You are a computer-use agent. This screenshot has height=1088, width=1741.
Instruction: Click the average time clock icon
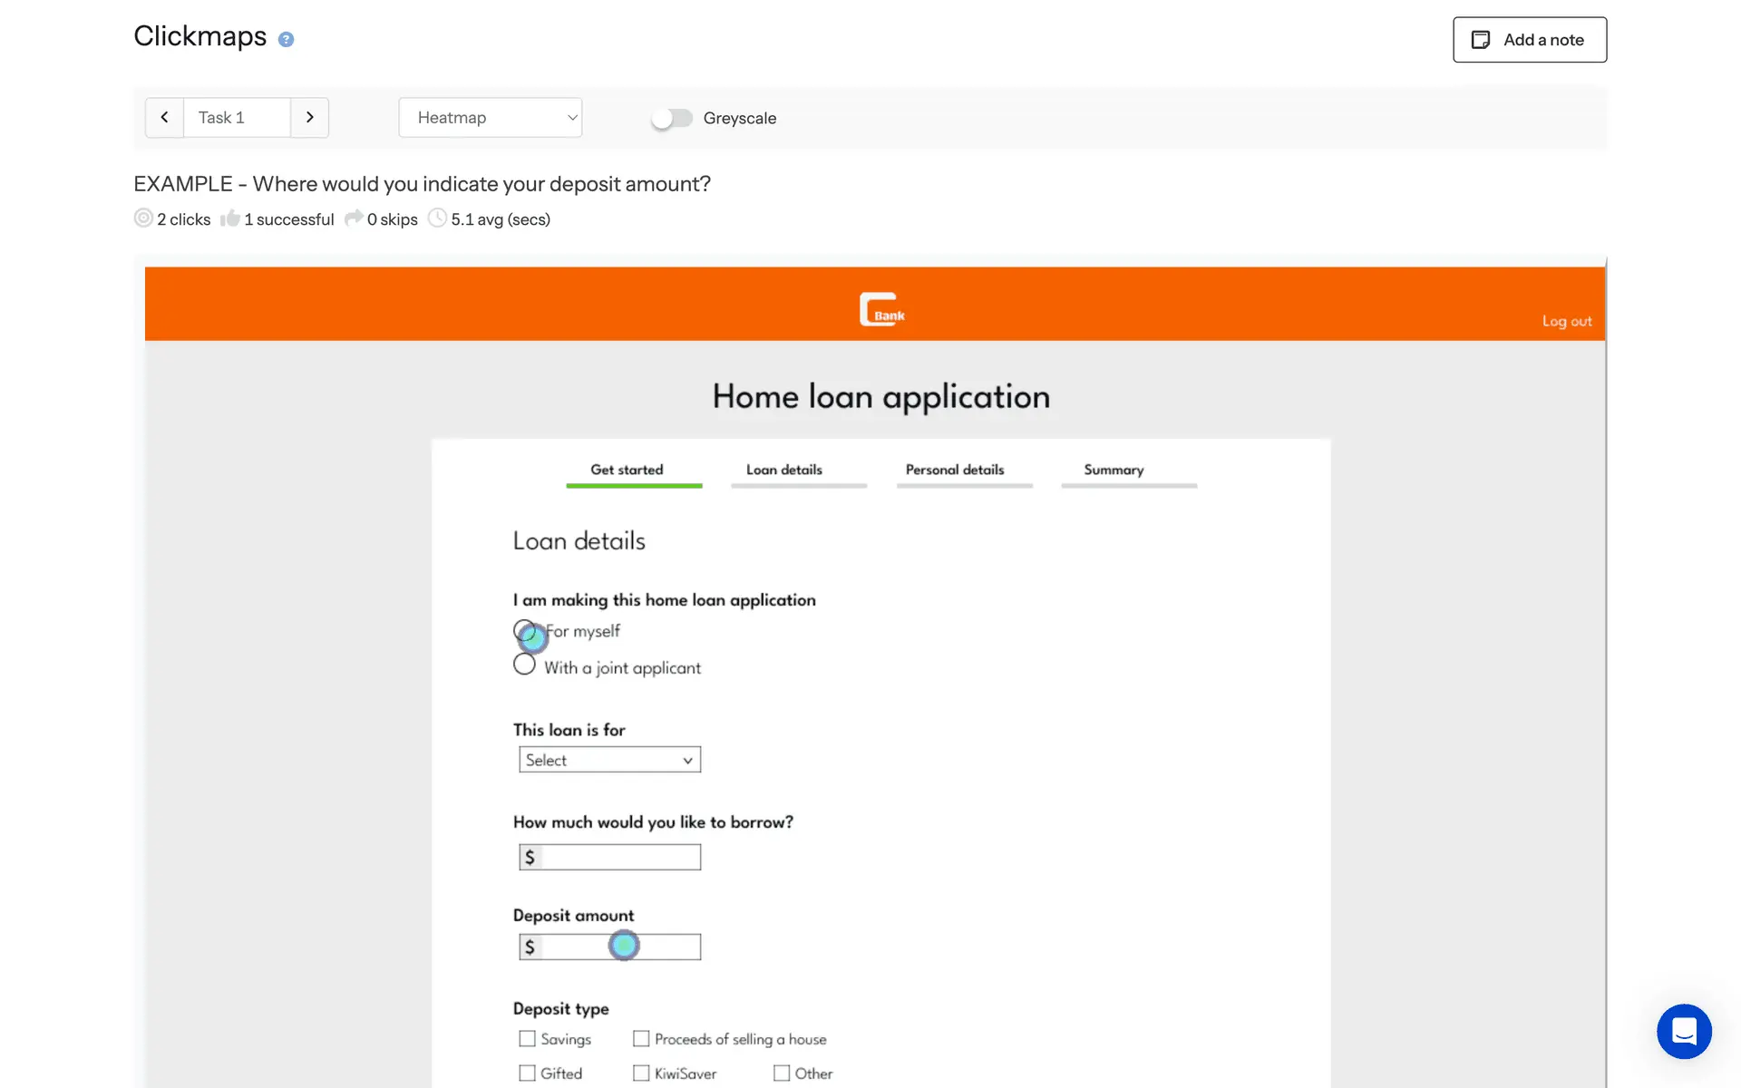click(437, 219)
